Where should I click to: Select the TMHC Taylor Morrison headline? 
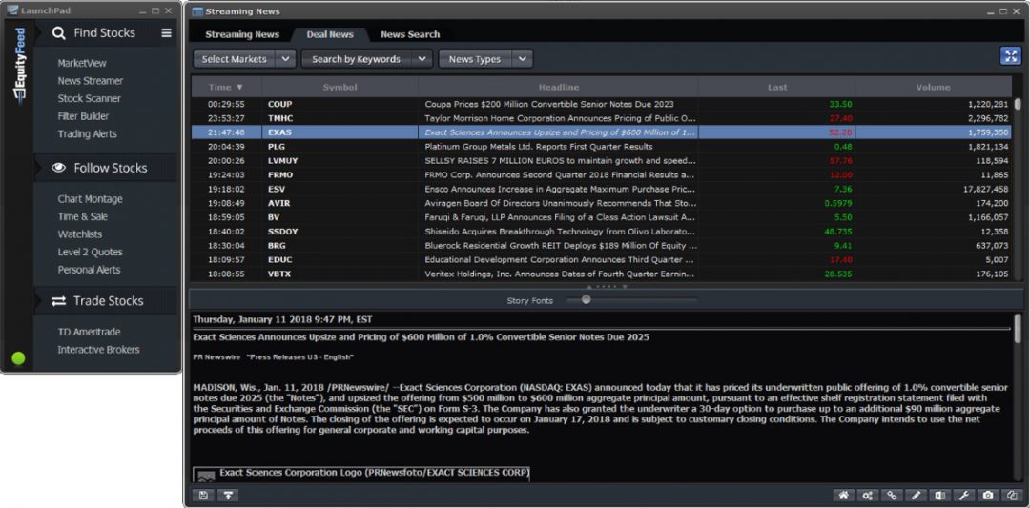pyautogui.click(x=561, y=118)
